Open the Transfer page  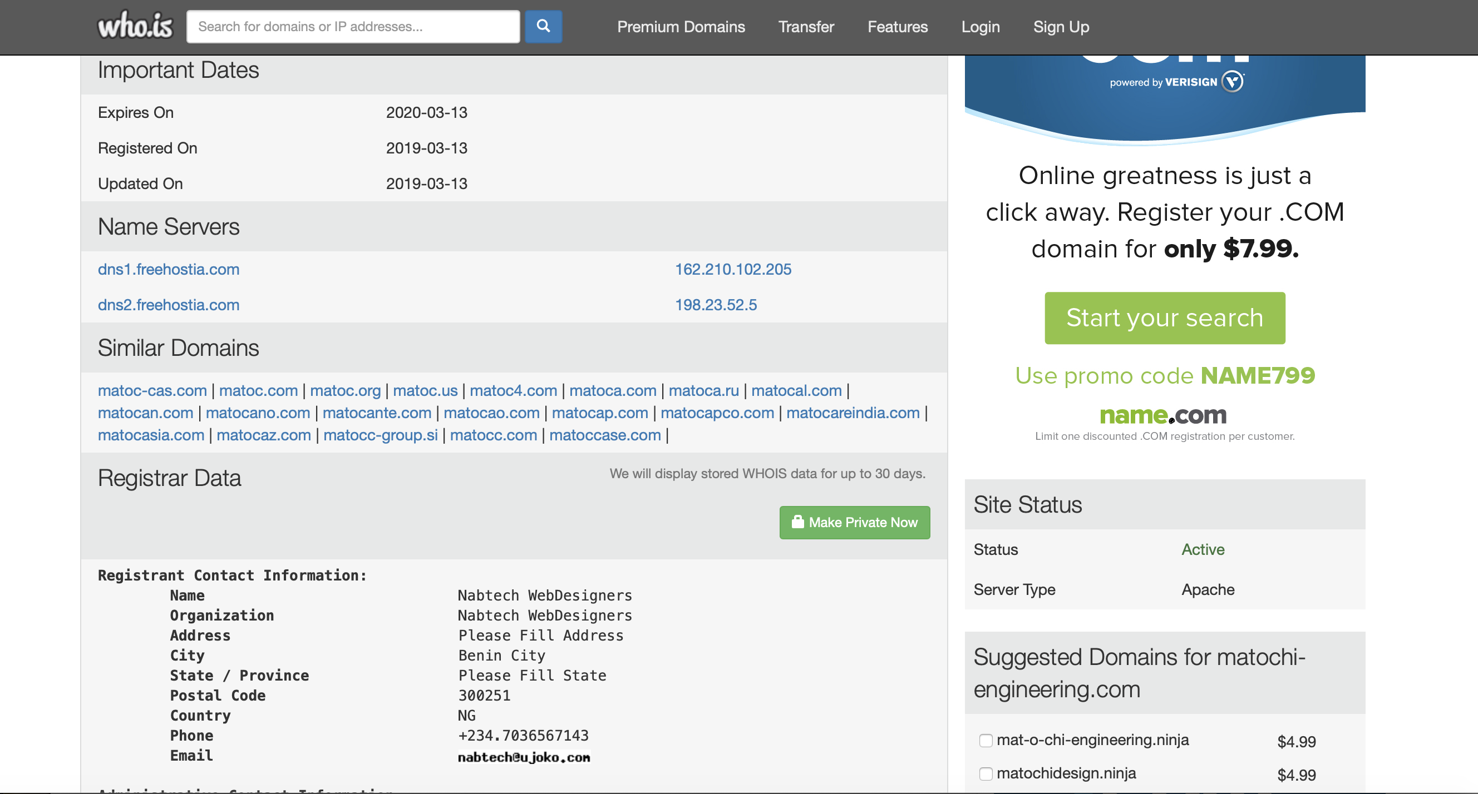(806, 27)
